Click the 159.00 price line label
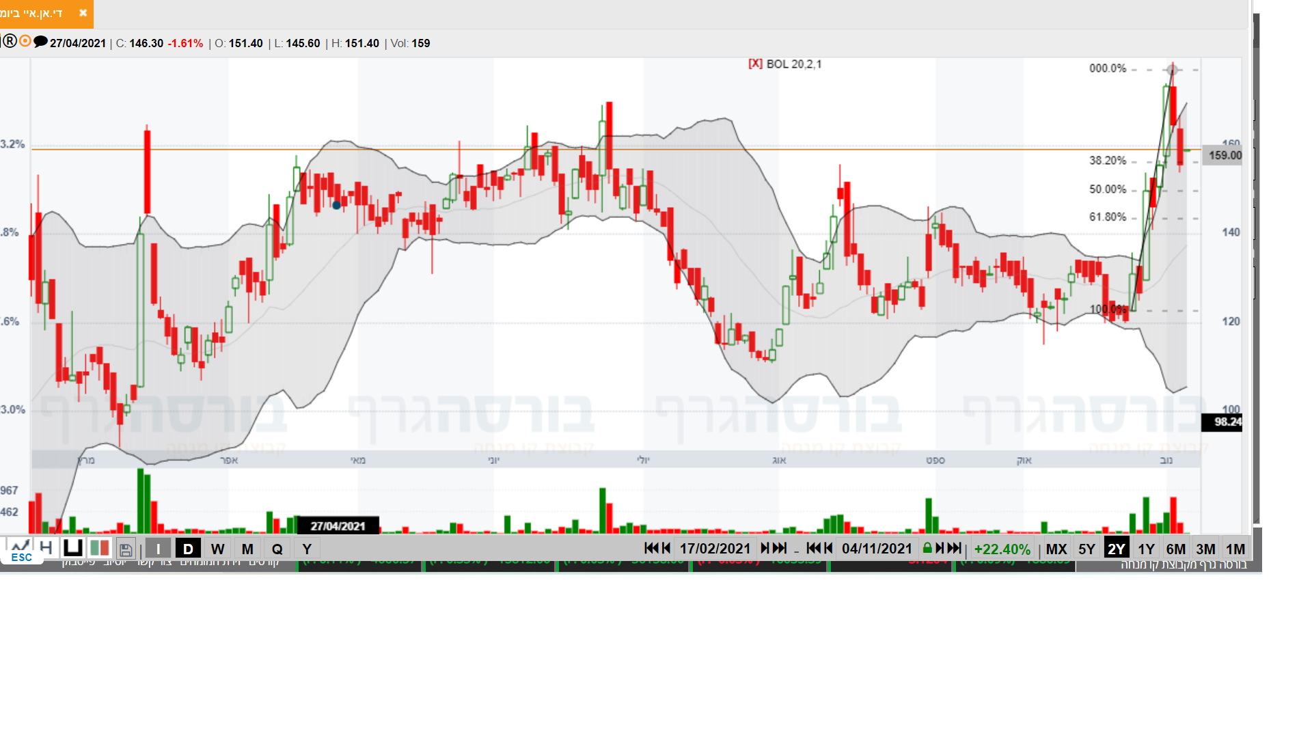The height and width of the screenshot is (738, 1312). [x=1224, y=155]
